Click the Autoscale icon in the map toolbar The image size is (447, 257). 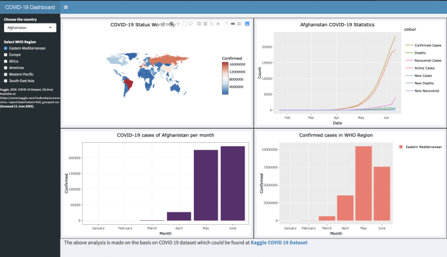pos(212,24)
